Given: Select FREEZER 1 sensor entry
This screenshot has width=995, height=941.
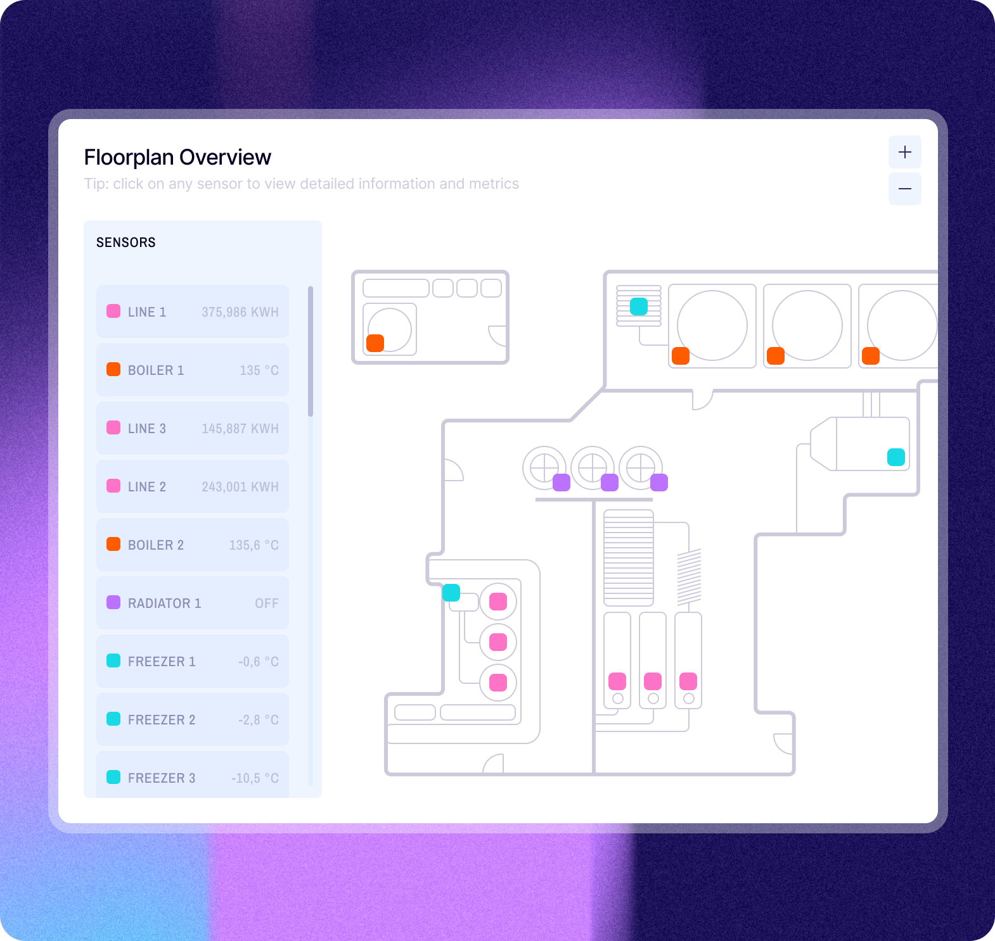Looking at the screenshot, I should point(193,661).
